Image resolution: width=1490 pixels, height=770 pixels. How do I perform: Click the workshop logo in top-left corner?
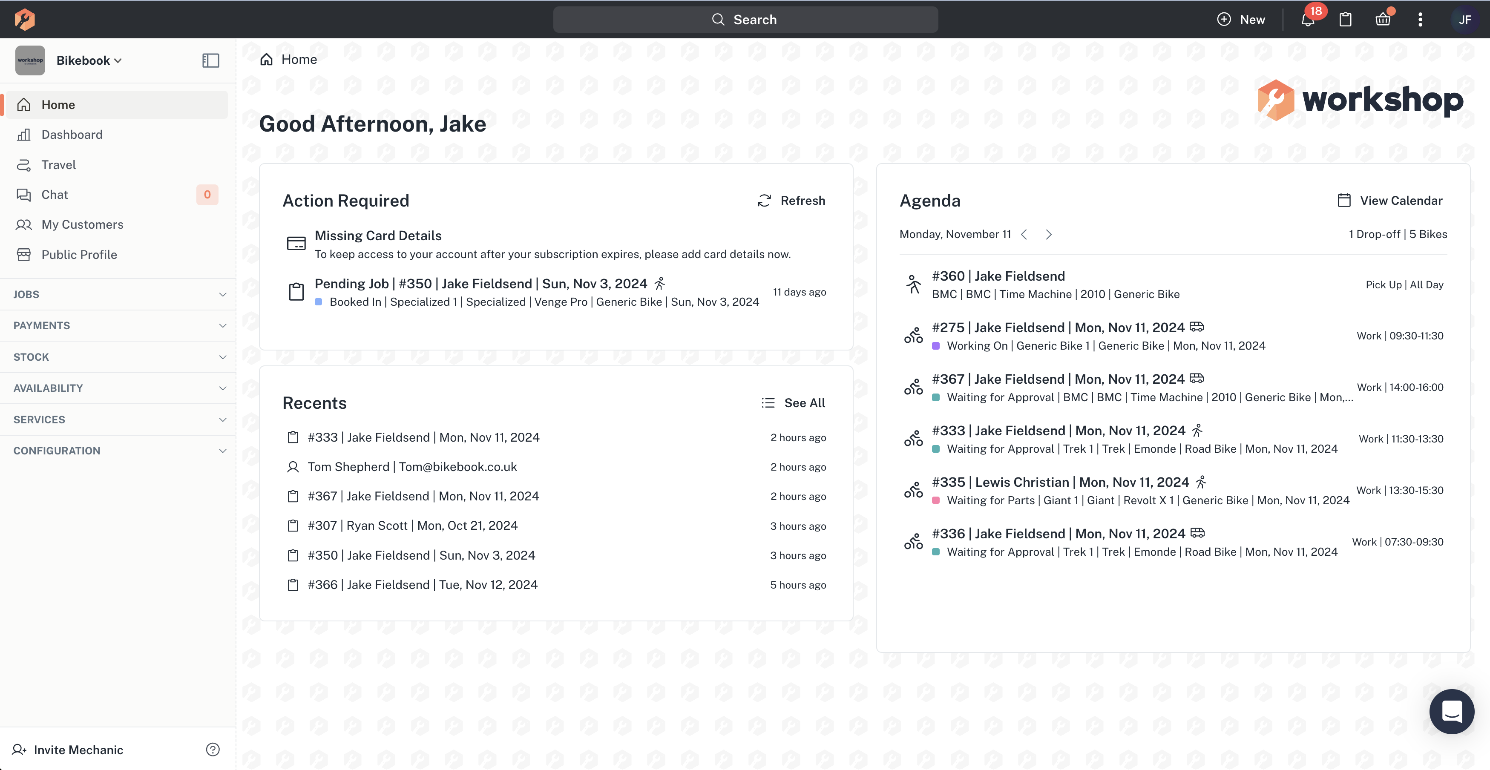tap(25, 20)
